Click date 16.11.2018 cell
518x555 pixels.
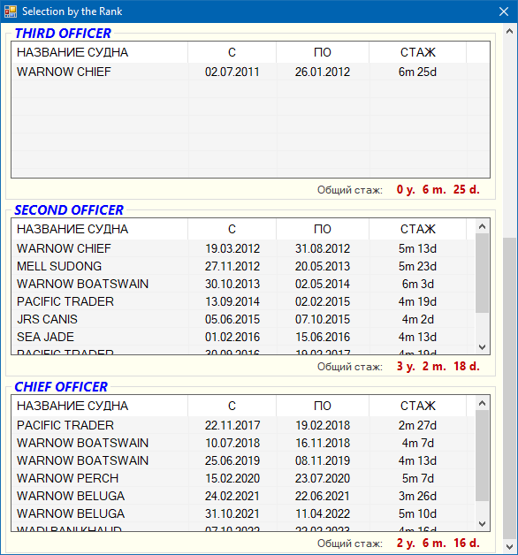coord(323,443)
